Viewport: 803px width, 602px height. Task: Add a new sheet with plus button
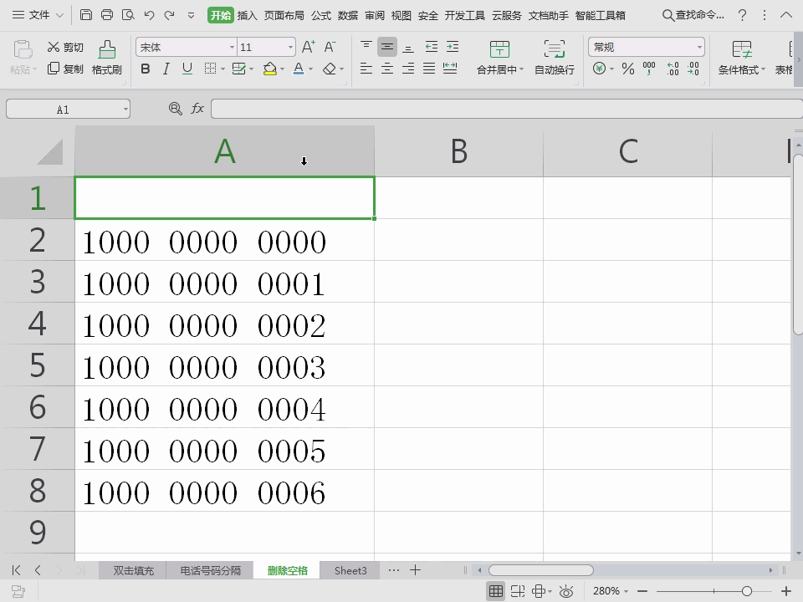click(416, 569)
